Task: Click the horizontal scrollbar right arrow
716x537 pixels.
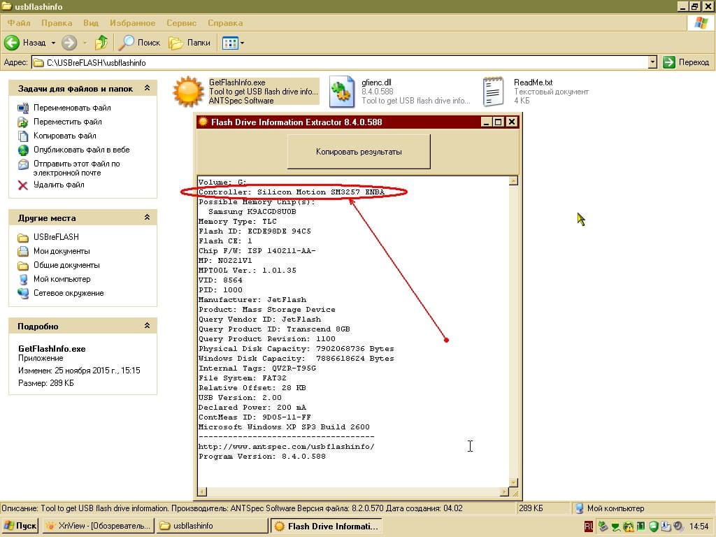Action: pos(504,492)
